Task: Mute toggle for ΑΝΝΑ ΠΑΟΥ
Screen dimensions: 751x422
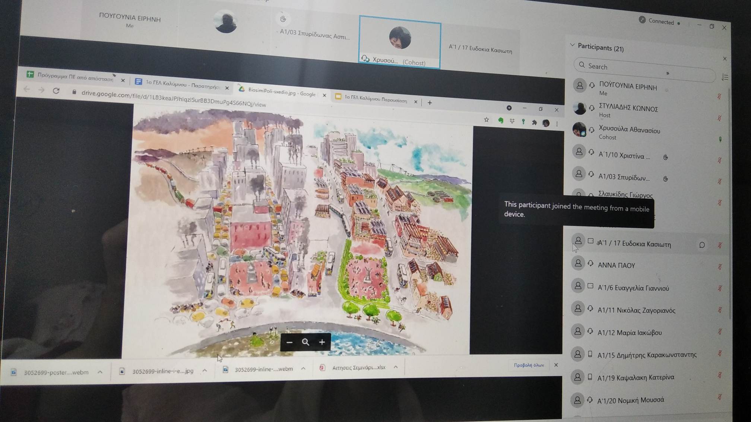Action: [x=720, y=266]
